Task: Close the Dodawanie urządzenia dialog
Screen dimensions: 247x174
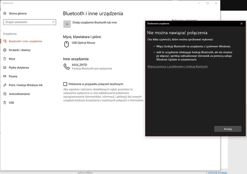Action: (x=241, y=24)
